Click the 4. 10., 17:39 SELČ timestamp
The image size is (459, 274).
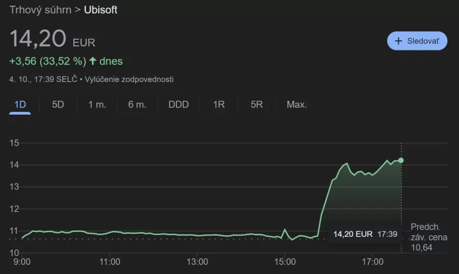click(43, 79)
